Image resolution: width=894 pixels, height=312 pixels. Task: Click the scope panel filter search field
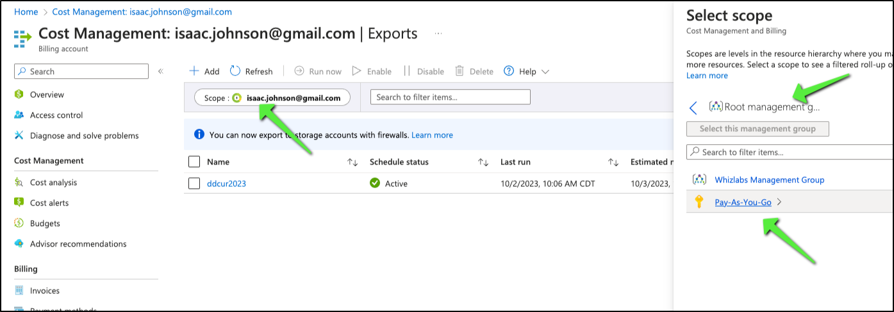pos(790,152)
